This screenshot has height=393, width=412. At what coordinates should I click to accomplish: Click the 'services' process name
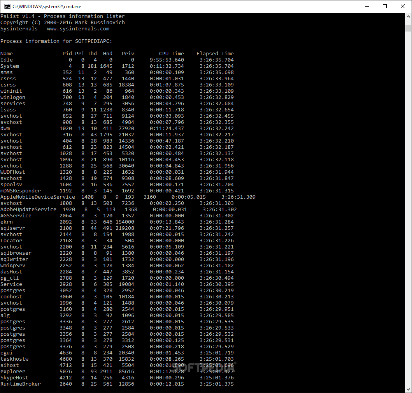coord(13,104)
